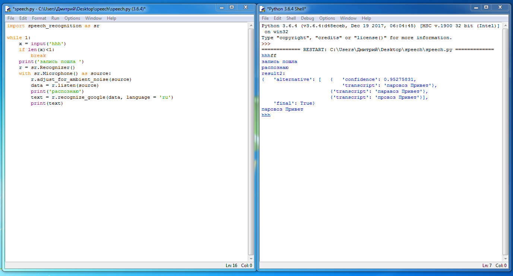Click 'with sr.Microphone() as source:' line
Viewport: 513px width, 276px height.
tap(65, 74)
